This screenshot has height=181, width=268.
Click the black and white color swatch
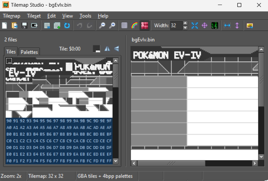(x=96, y=49)
